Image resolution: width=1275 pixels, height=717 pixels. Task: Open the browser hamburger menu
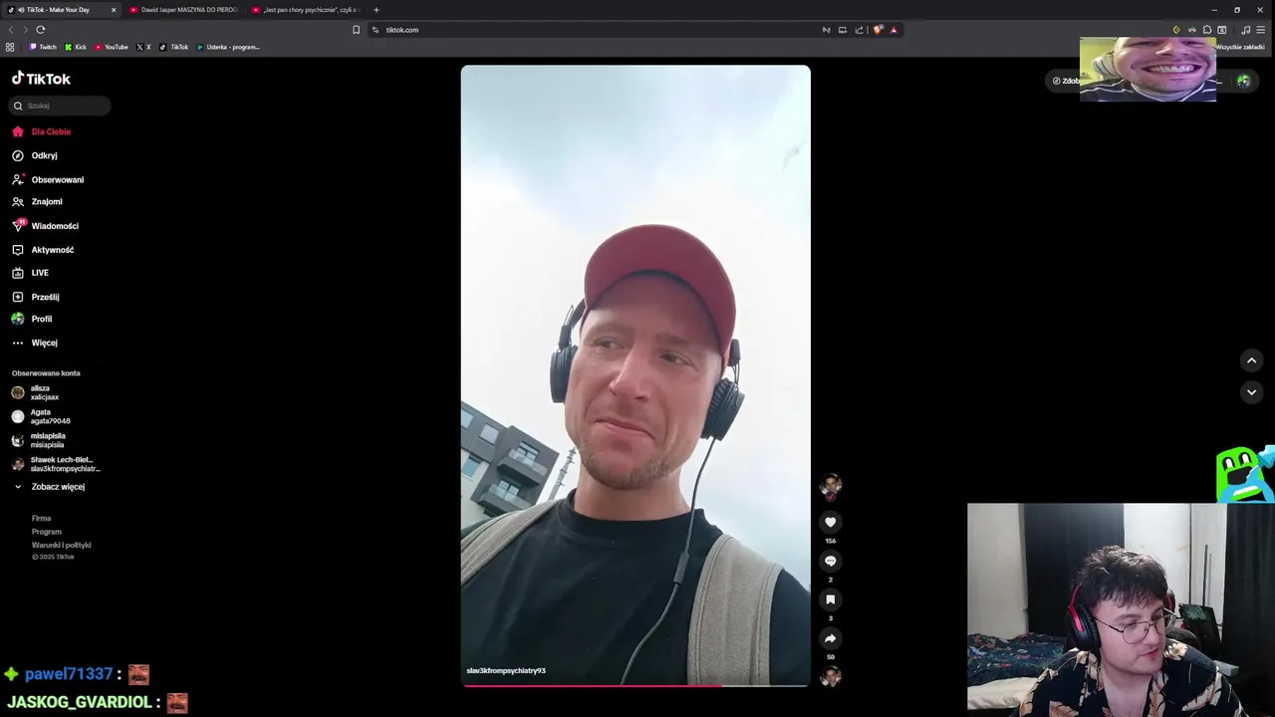tap(1260, 30)
